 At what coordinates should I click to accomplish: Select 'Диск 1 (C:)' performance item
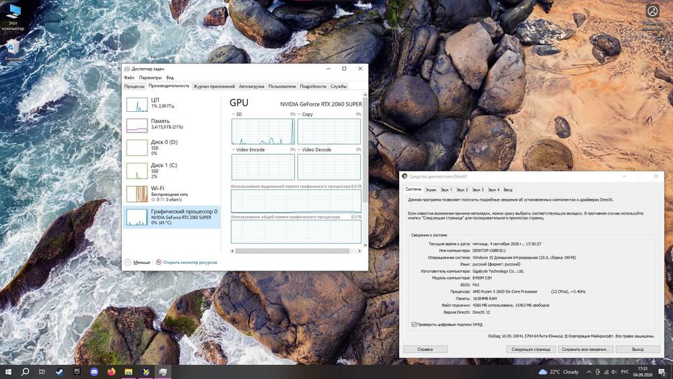(172, 170)
